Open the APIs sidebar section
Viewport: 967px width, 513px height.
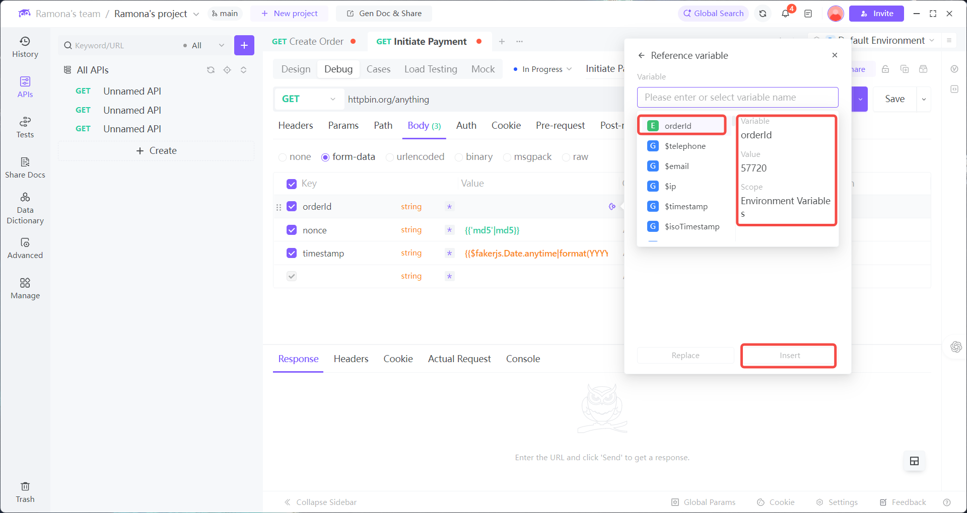(x=25, y=88)
